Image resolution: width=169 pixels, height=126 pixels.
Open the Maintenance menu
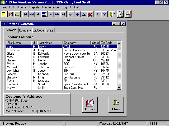50,7
